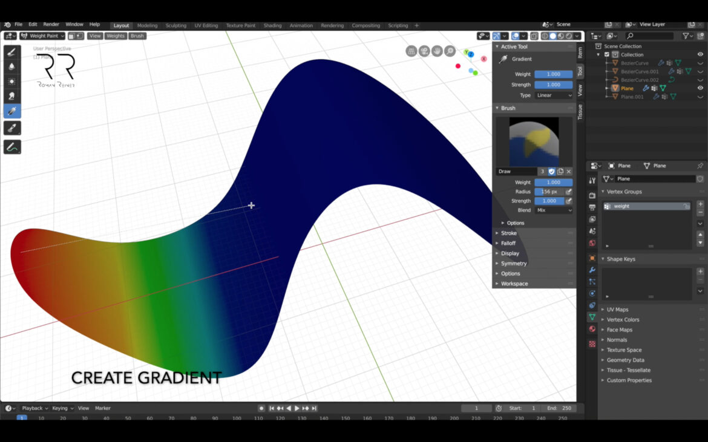708x442 pixels.
Task: Click the Weight value slider in Active Tool
Action: [552, 74]
